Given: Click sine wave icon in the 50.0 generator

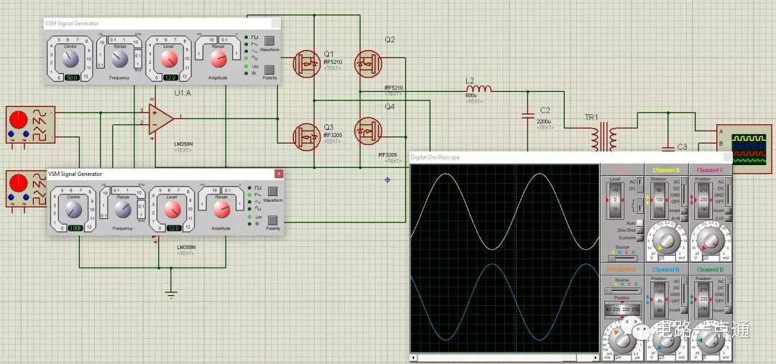Looking at the screenshot, I should (x=254, y=58).
